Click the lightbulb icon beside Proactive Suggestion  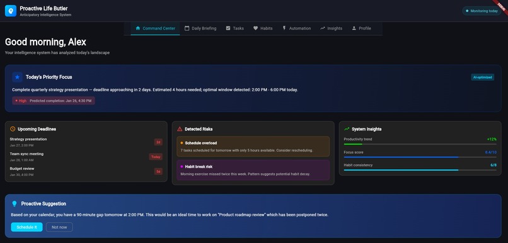[14, 204]
